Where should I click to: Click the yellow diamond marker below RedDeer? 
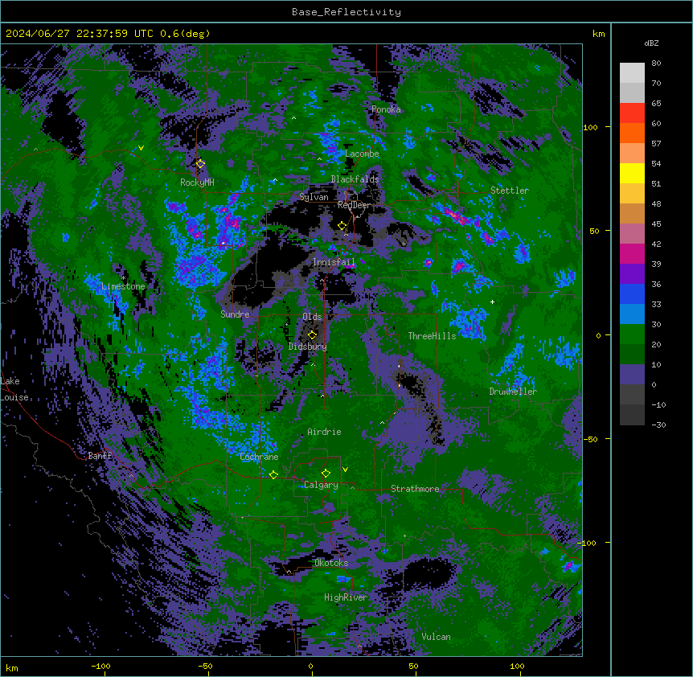pos(342,226)
